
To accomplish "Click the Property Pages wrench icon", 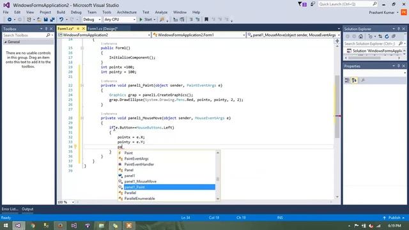I will [363, 80].
